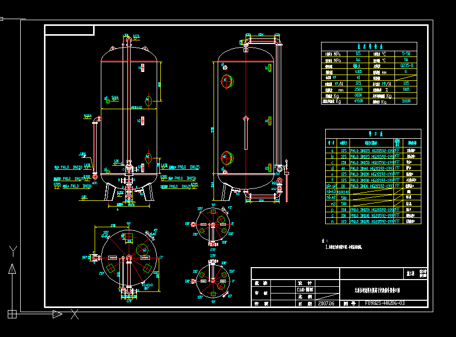Select nozzle table row label 'd'

(332, 168)
